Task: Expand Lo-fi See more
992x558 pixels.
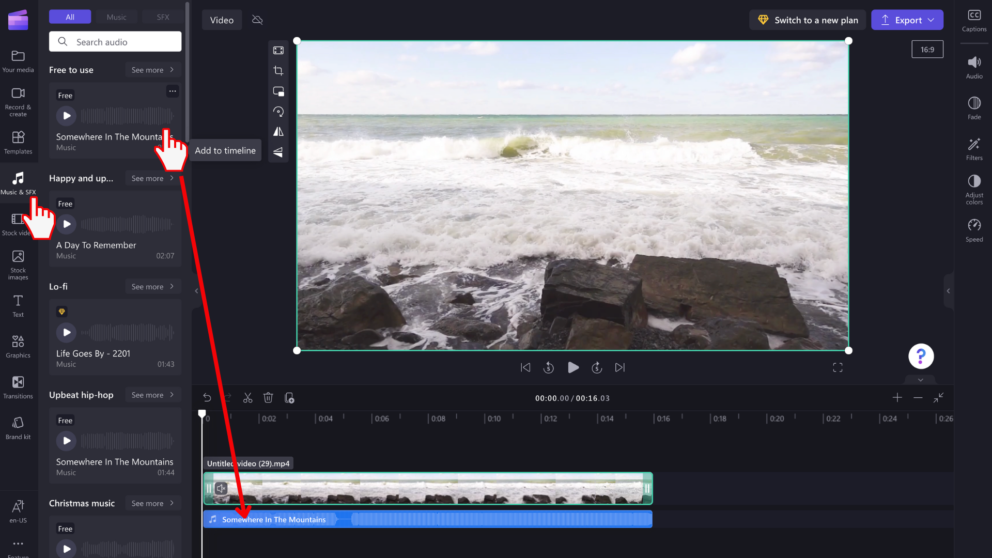Action: click(x=153, y=287)
